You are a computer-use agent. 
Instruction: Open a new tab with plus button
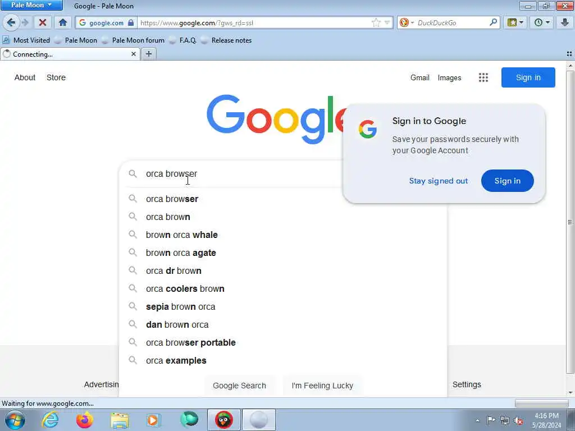[x=148, y=54]
